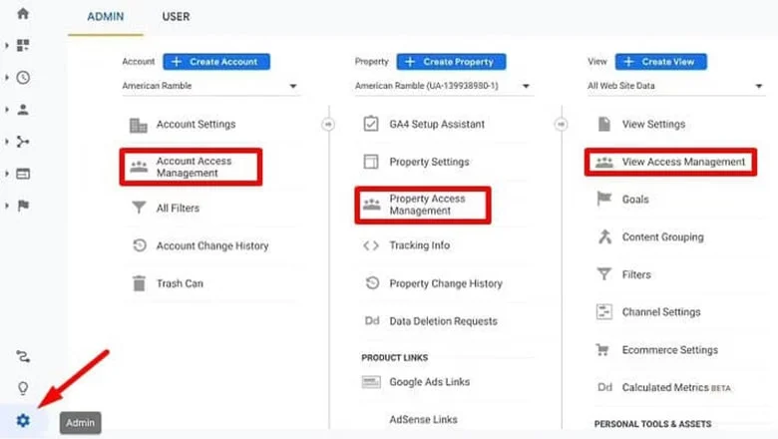Image resolution: width=778 pixels, height=439 pixels.
Task: Open Calculated Metrics BETA link
Action: (676, 387)
